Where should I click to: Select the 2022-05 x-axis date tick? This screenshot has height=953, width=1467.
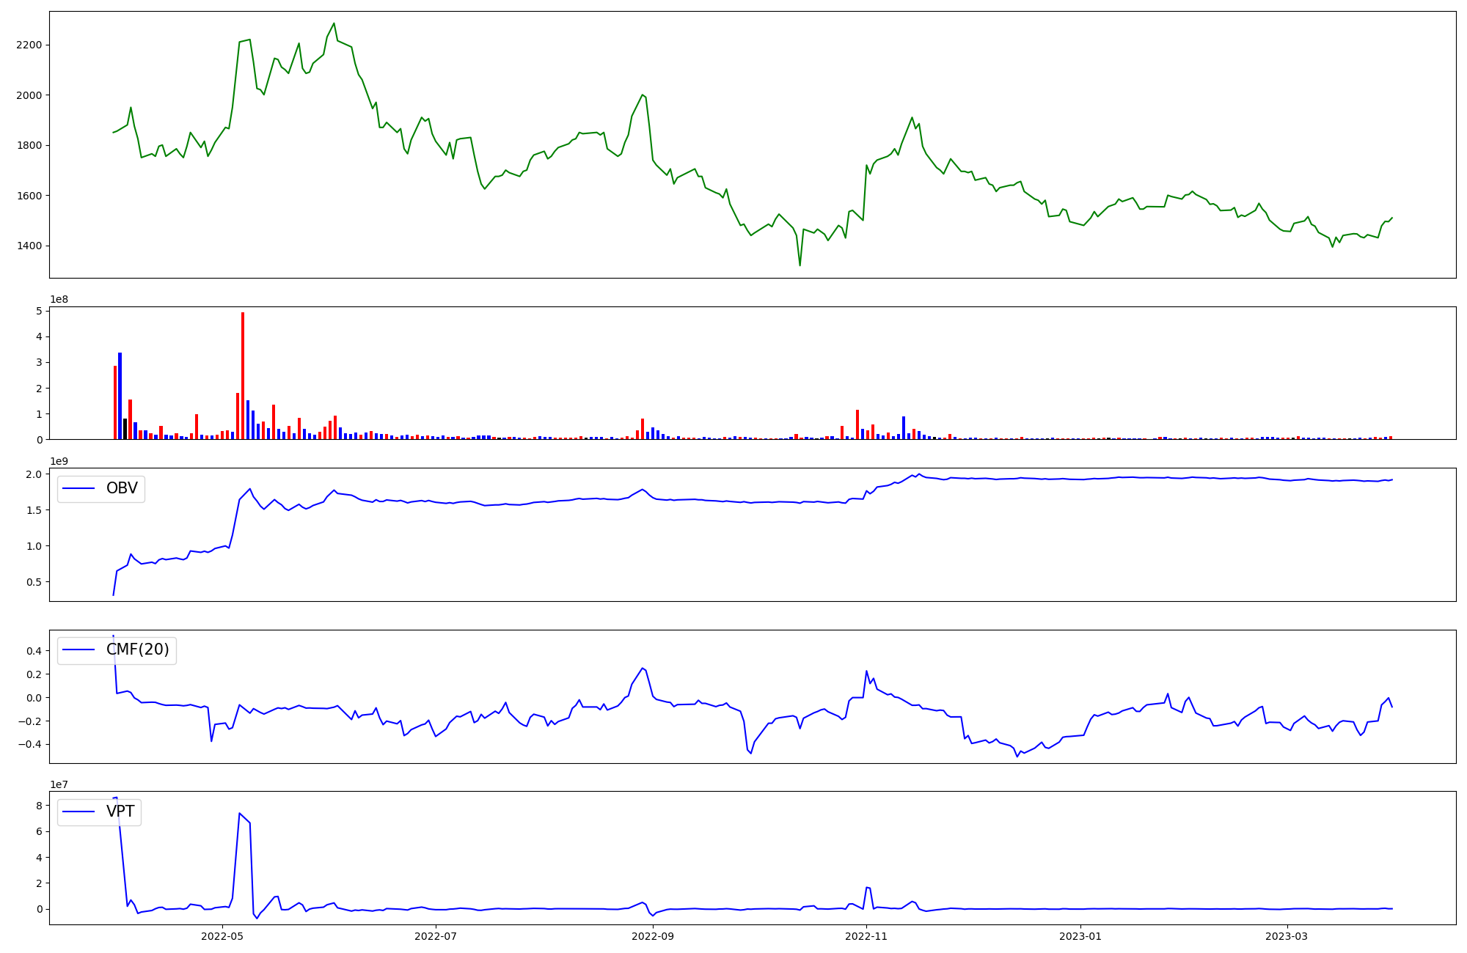222,936
